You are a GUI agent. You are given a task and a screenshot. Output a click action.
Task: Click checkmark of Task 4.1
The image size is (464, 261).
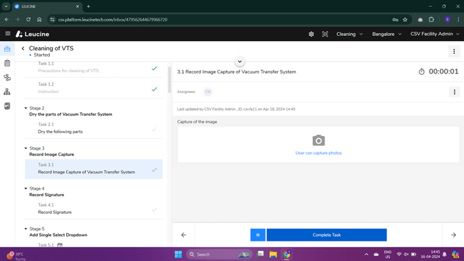154,210
